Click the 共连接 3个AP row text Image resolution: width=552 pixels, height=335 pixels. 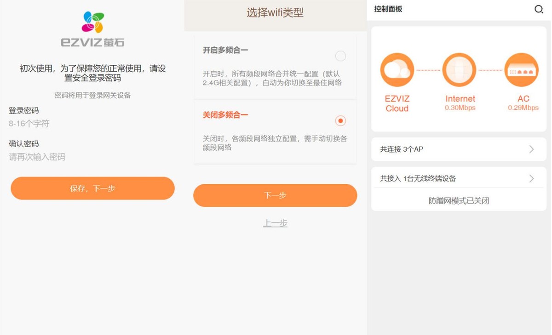coord(402,149)
